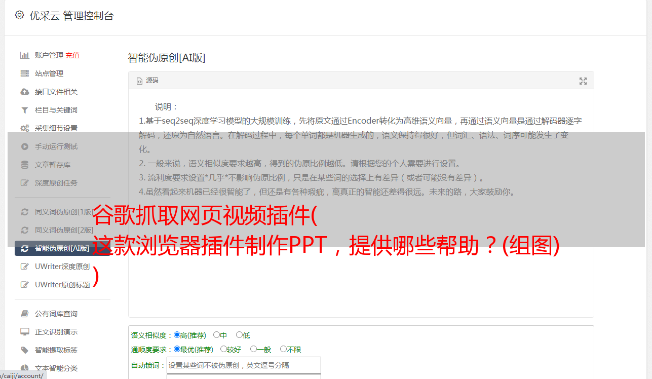Go to UWriter深度原创 menu item
This screenshot has height=379, width=652.
pyautogui.click(x=62, y=267)
